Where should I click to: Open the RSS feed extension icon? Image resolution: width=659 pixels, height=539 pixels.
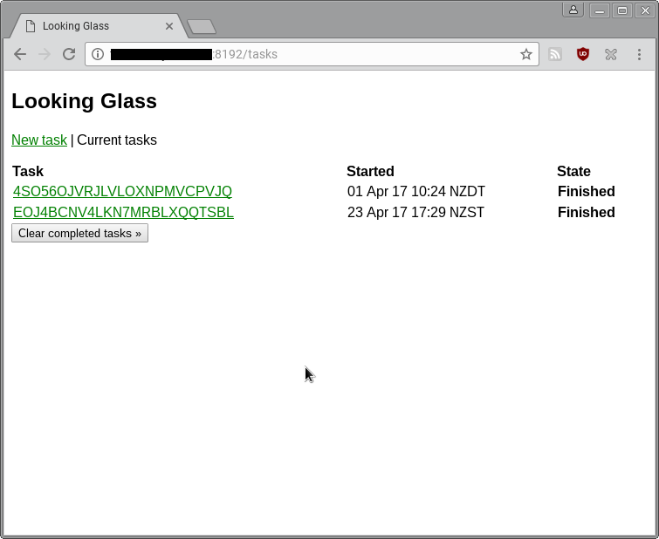tap(555, 54)
